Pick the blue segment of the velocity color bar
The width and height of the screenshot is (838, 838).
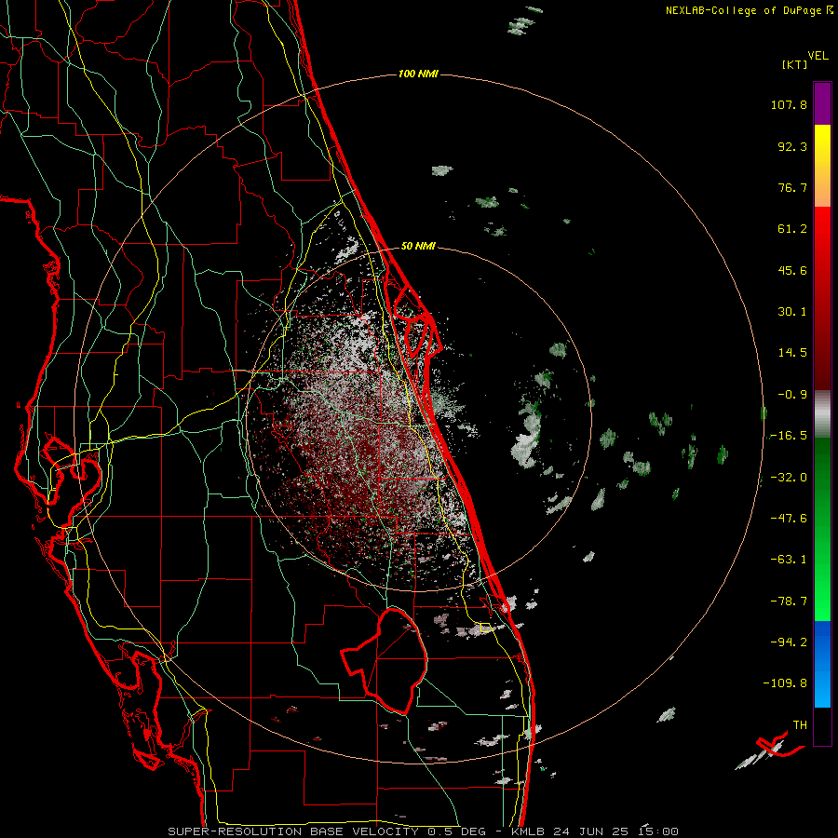click(822, 664)
